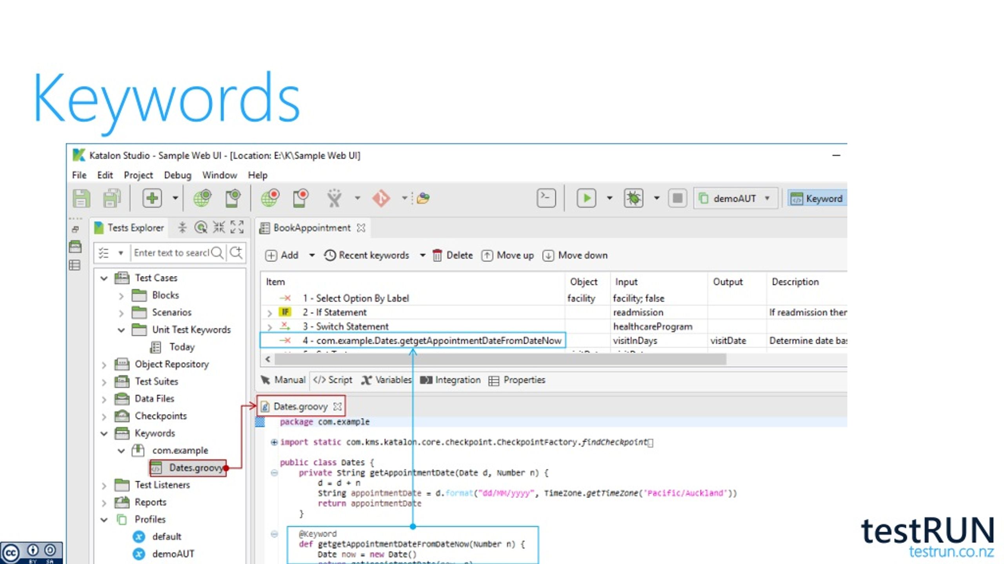Image resolution: width=1004 pixels, height=564 pixels.
Task: Open the New item dropdown arrow
Action: click(x=175, y=198)
